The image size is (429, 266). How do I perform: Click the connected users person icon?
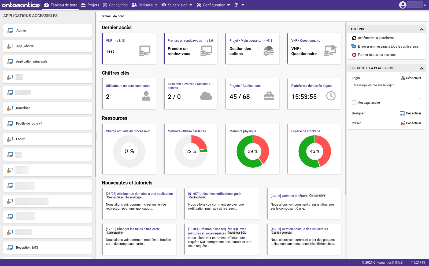(x=146, y=96)
